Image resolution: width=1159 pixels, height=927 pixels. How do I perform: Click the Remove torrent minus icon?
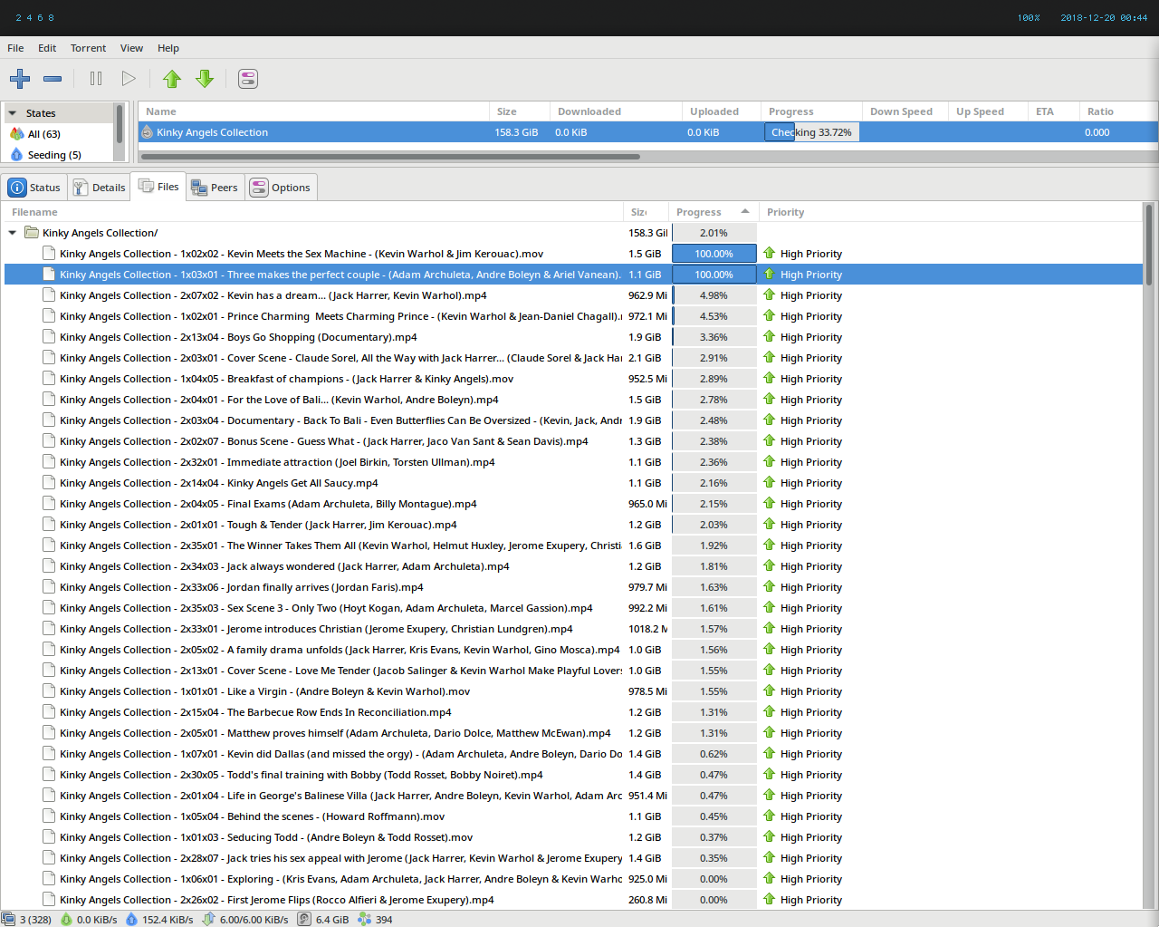pyautogui.click(x=53, y=79)
